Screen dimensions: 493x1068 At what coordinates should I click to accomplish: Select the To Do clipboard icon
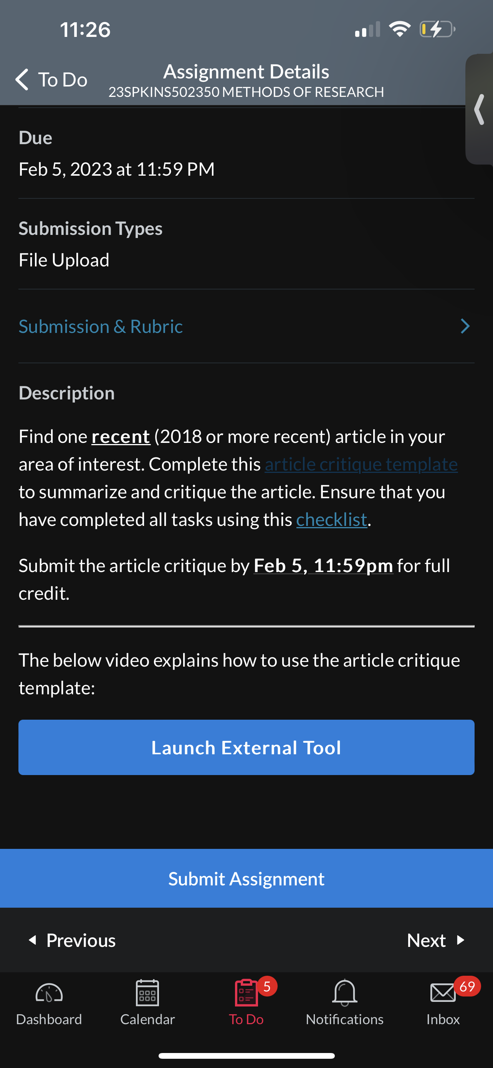[246, 993]
